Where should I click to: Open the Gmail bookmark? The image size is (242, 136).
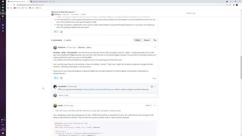coord(10,8)
